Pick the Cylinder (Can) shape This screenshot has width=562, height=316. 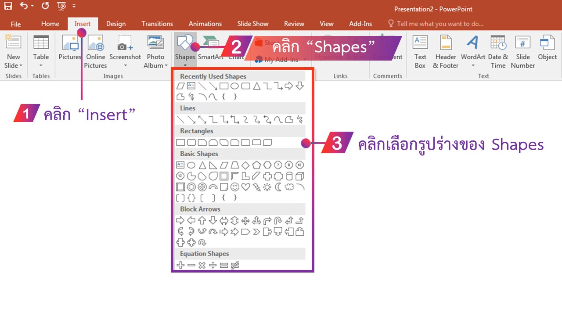click(289, 176)
